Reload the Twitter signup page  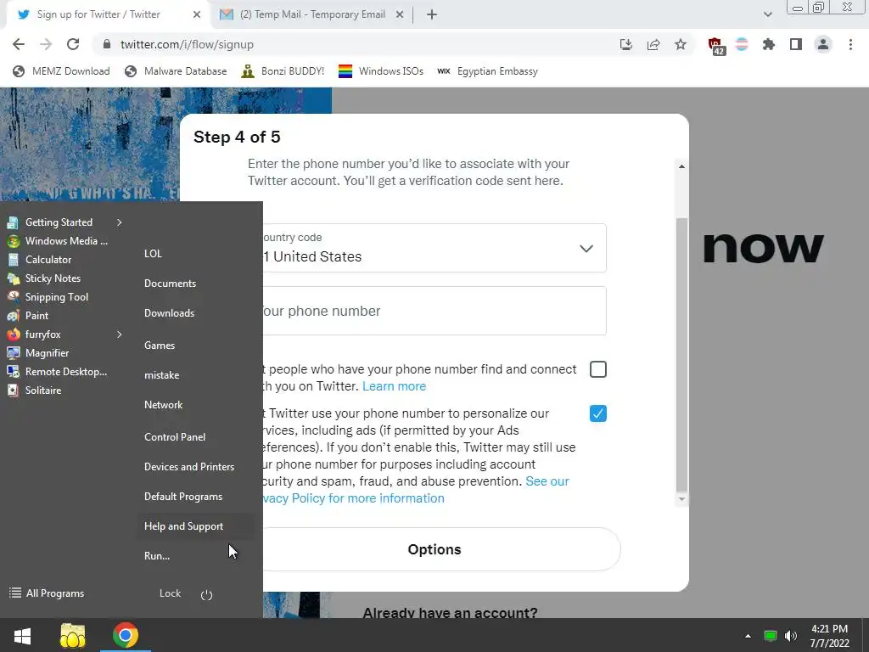73,44
